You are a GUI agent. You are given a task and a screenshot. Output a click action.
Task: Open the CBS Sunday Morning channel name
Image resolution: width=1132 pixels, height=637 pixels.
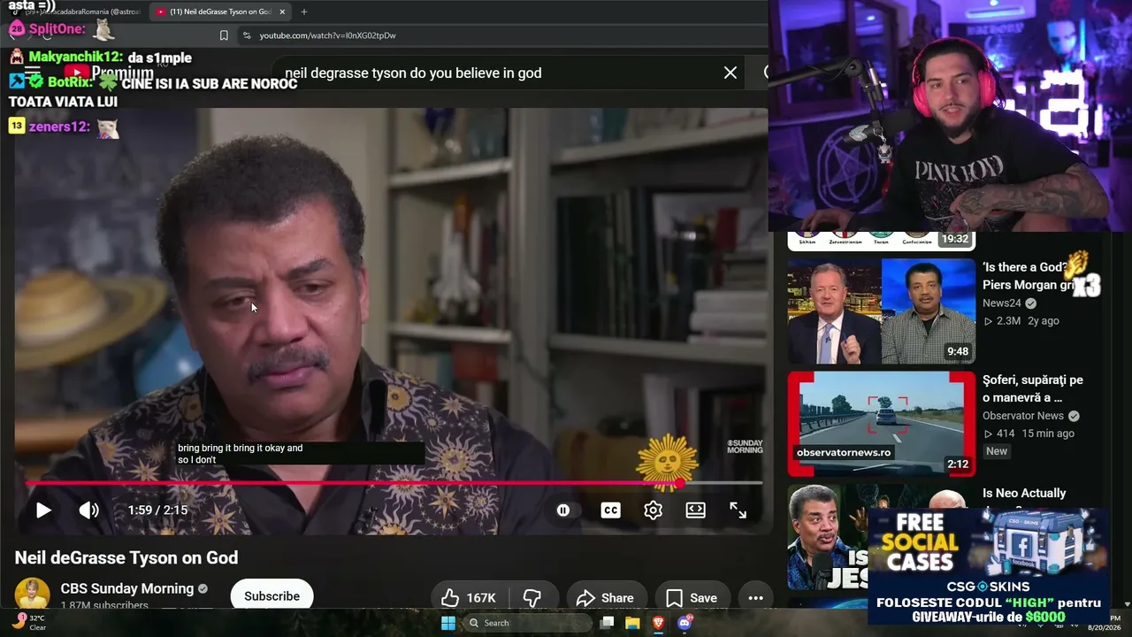coord(126,588)
